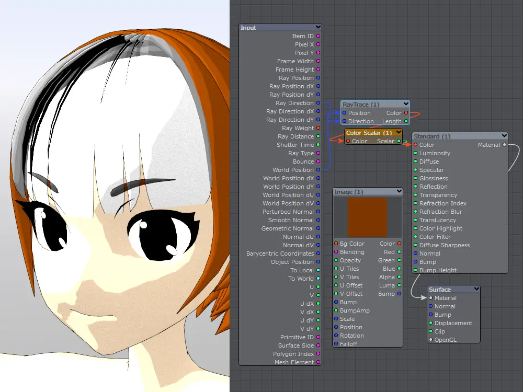523x392 pixels.
Task: Click the Transparency input port on Standard node
Action: click(416, 195)
